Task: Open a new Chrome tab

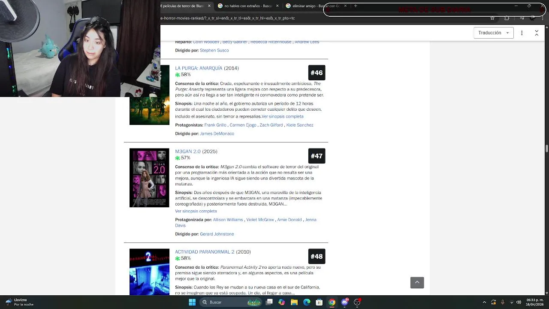Action: click(x=356, y=6)
